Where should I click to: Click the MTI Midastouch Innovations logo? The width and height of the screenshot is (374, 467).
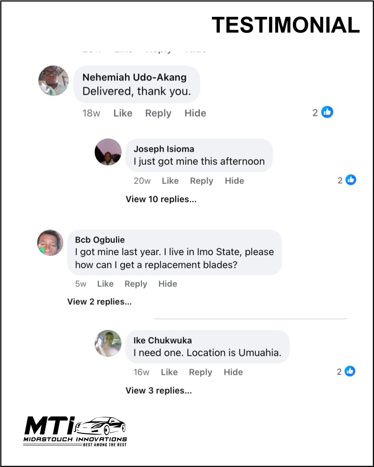tap(75, 431)
